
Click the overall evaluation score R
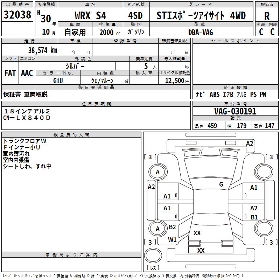tap(267, 16)
